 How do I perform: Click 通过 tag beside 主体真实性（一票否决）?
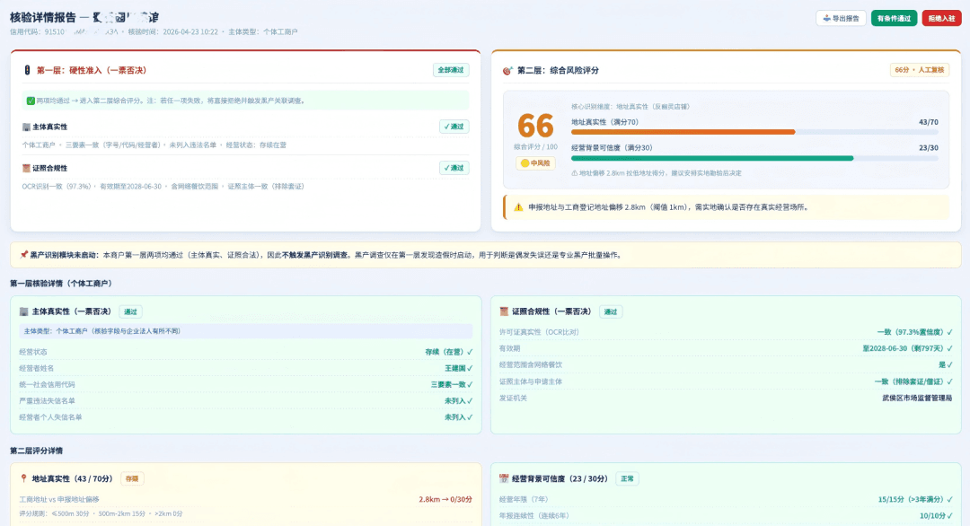130,311
